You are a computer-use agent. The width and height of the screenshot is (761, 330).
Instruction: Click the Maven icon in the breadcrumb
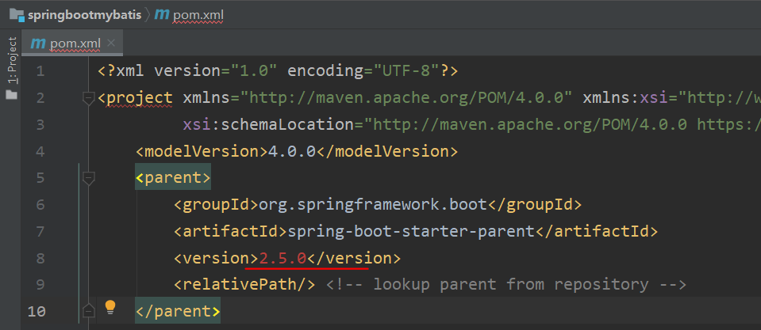point(162,14)
